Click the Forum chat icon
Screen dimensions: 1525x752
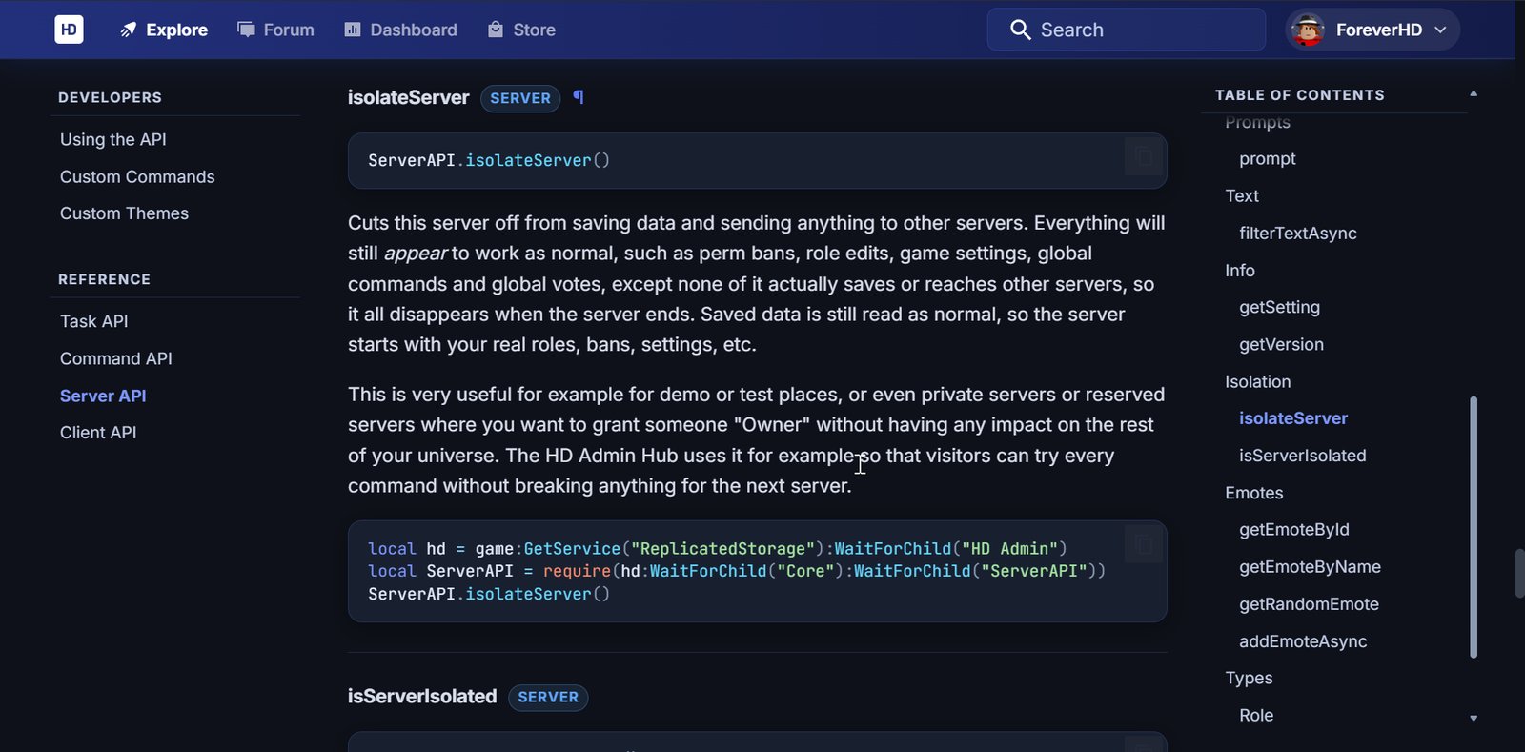(247, 30)
